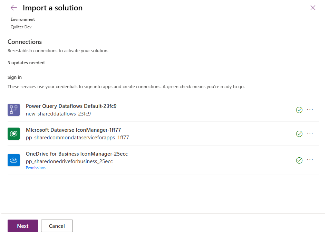
Task: Cancel the solution import
Action: pos(57,226)
